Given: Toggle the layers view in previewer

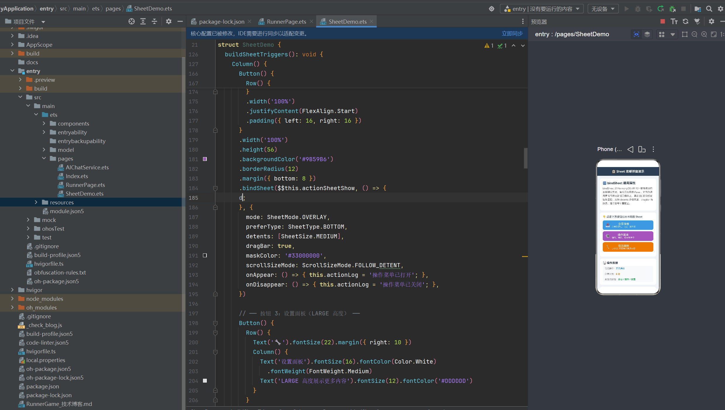Looking at the screenshot, I should tap(647, 34).
